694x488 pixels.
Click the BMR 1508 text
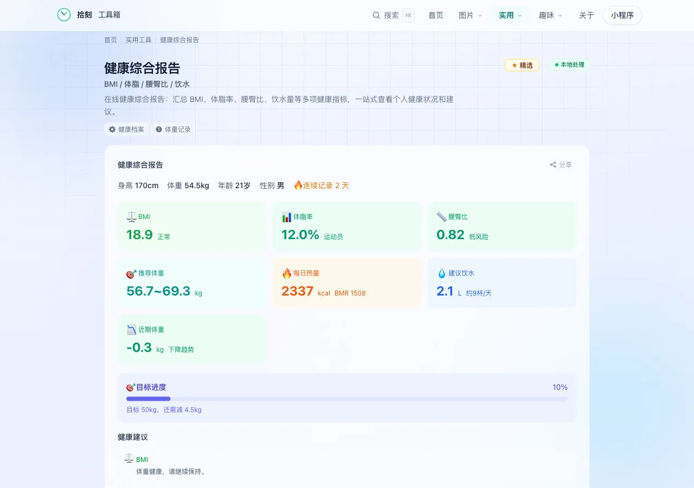pos(350,293)
